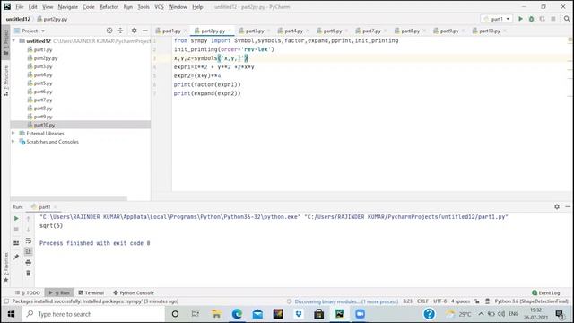The image size is (574, 323).
Task: Toggle read-only lock icon in status bar
Action: pyautogui.click(x=476, y=301)
